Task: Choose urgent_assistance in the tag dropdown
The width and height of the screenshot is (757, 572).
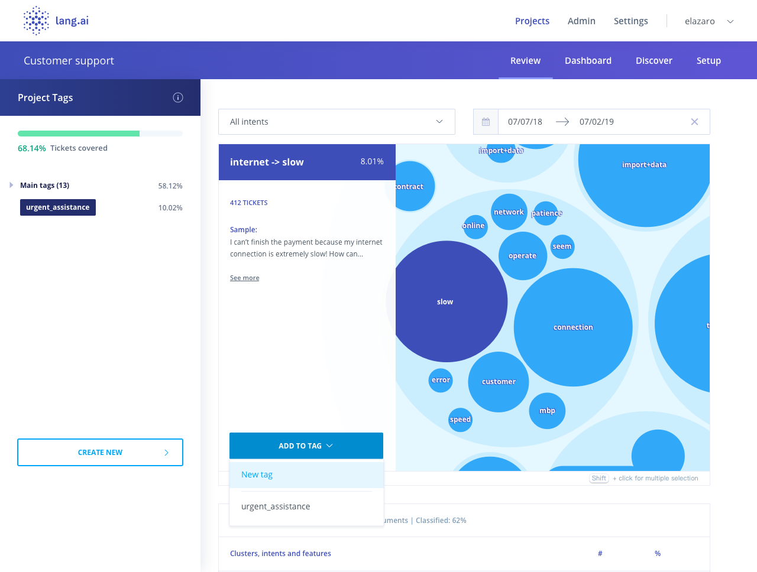Action: pos(306,506)
